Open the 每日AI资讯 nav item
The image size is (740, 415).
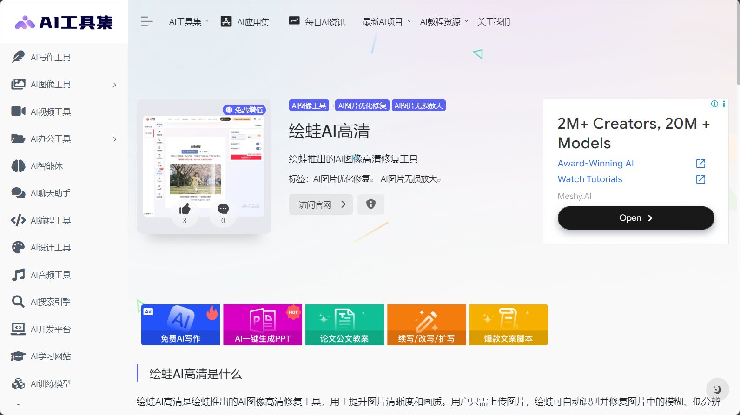click(x=317, y=21)
